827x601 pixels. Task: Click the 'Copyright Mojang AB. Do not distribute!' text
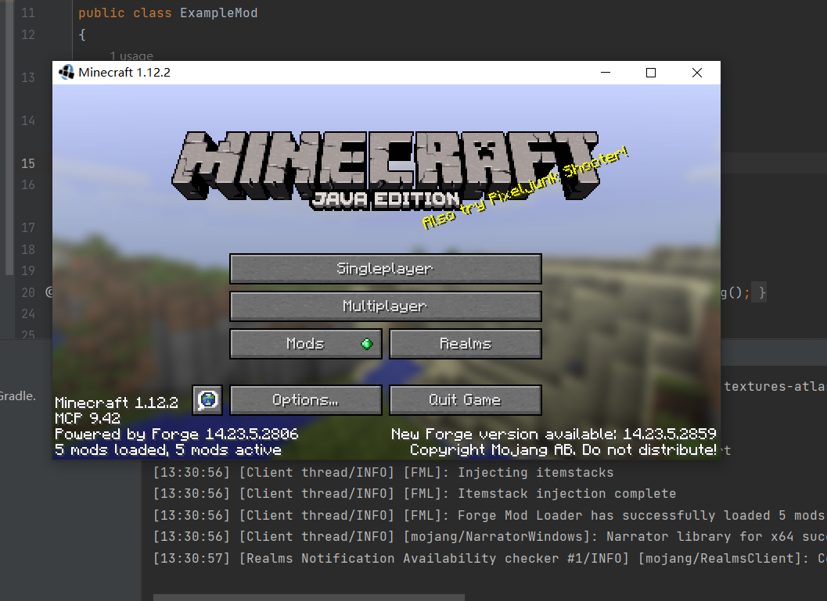click(x=563, y=450)
